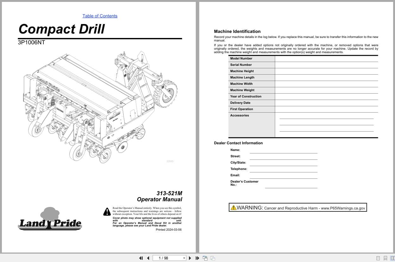The height and width of the screenshot is (262, 395).
Task: Click the First Operation row label
Action: click(x=241, y=109)
